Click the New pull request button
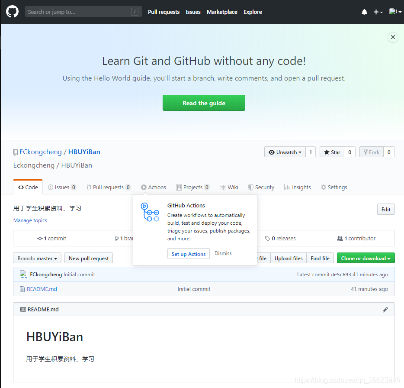Viewport: 404px width, 388px height. click(89, 258)
